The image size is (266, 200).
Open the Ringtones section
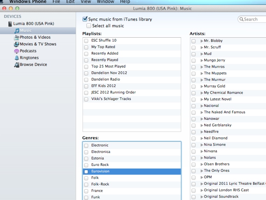pyautogui.click(x=29, y=58)
